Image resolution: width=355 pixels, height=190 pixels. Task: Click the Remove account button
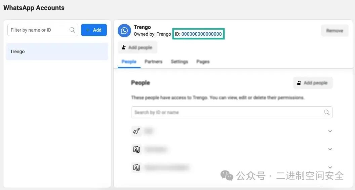coord(334,31)
